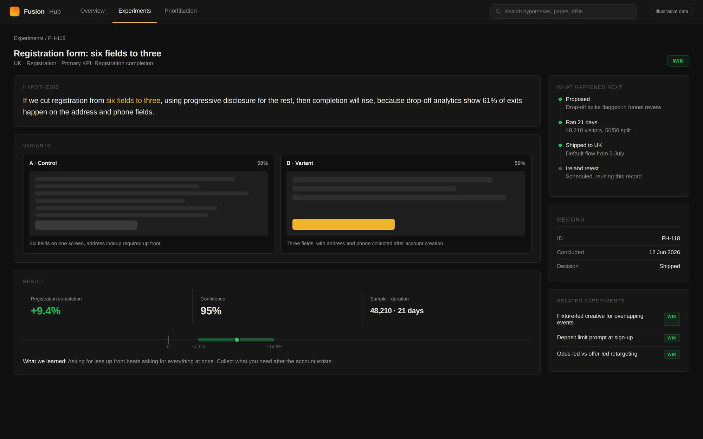Select the A · Control variant preview
Screen dimensions: 703x439
click(148, 203)
